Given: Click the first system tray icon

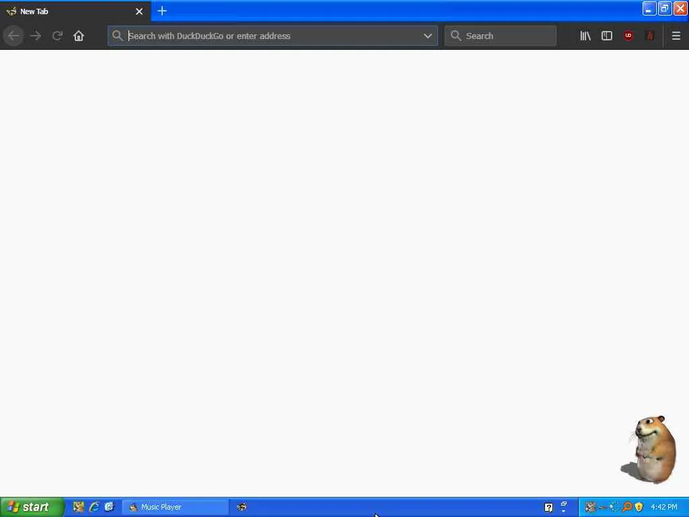Looking at the screenshot, I should [x=589, y=507].
